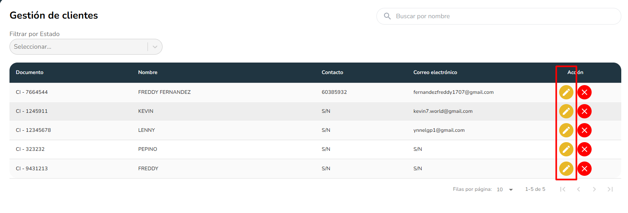Expand the rows per page selector
628x213 pixels.
click(x=505, y=190)
